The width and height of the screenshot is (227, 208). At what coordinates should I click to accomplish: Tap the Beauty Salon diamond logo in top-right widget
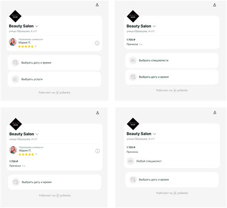click(x=133, y=16)
